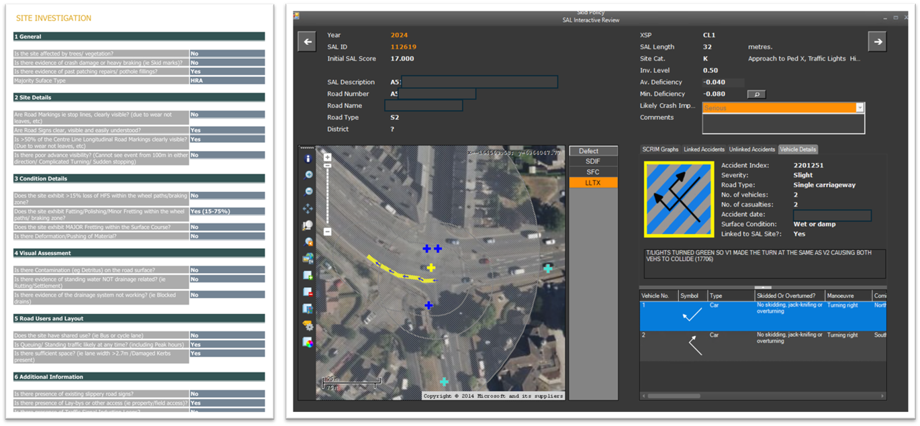
Task: Click the add layer icon with green plus
Action: click(308, 276)
